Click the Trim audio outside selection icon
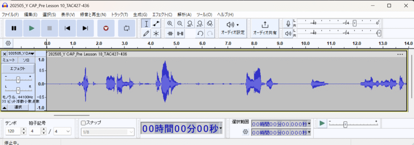The height and width of the screenshot is (145, 414). pos(170,33)
